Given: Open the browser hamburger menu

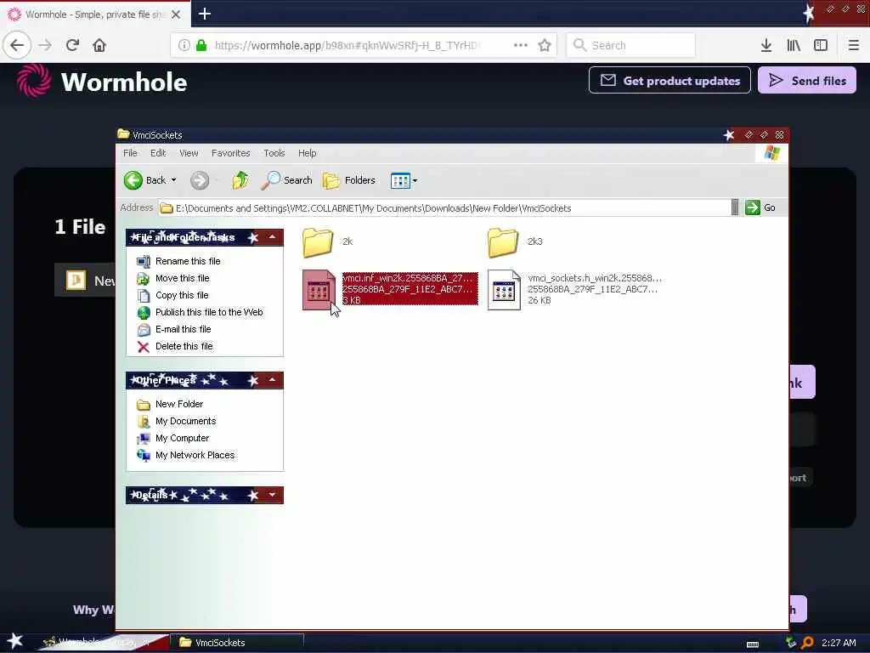Looking at the screenshot, I should click(x=853, y=46).
